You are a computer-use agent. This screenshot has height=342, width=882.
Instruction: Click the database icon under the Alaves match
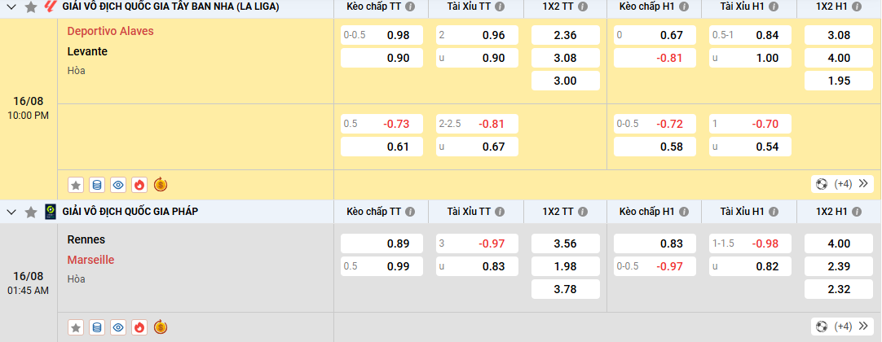[x=97, y=185]
